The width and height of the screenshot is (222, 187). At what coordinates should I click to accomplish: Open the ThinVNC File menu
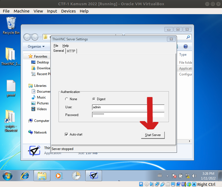tap(56, 46)
